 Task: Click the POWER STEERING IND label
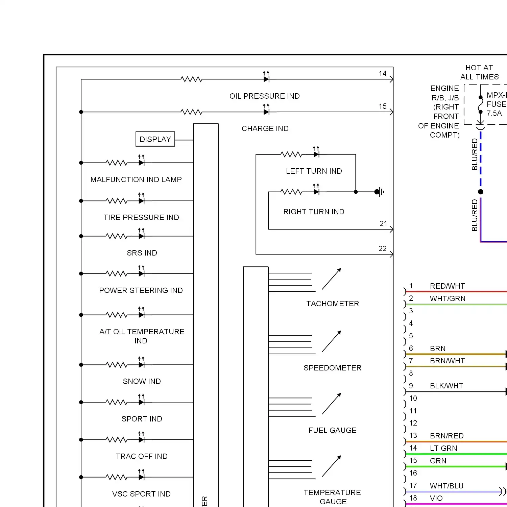pos(141,290)
